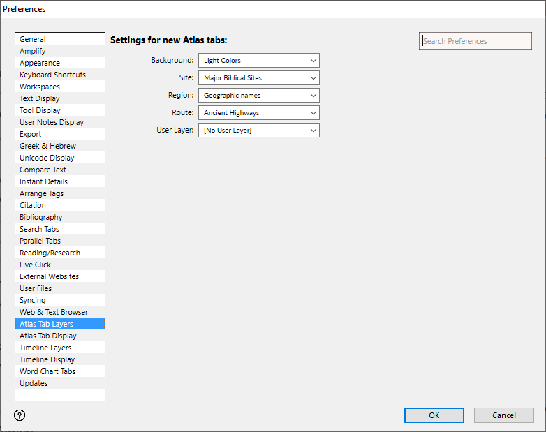Open the User Layer dropdown
The height and width of the screenshot is (432, 546).
coord(258,131)
